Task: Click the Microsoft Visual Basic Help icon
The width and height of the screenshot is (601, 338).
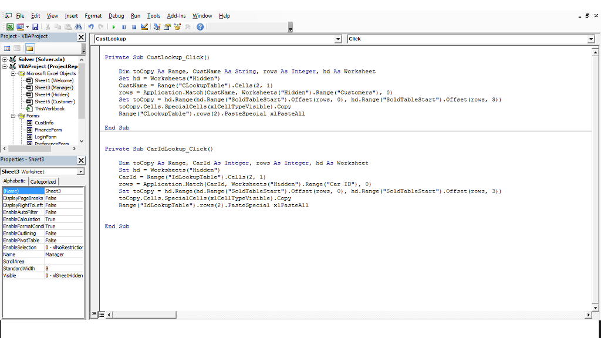Action: pyautogui.click(x=200, y=26)
